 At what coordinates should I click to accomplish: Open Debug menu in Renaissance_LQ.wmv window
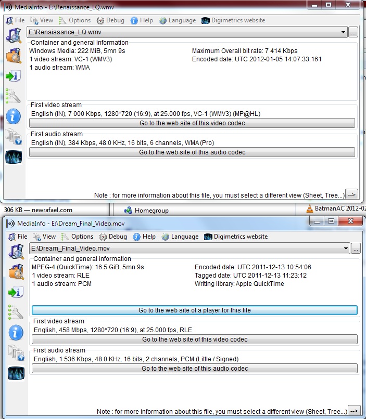111,20
